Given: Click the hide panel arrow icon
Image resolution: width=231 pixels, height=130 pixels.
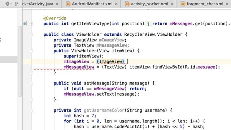Looking at the screenshot, I should pos(17,4).
